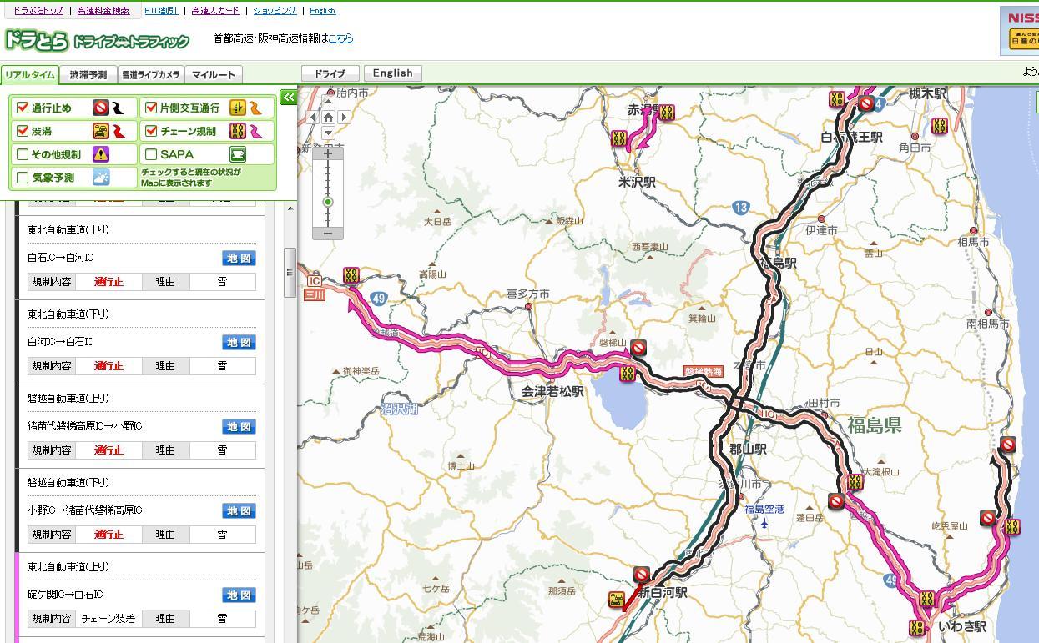Click the SAPA coffee cup legend icon

[x=238, y=154]
